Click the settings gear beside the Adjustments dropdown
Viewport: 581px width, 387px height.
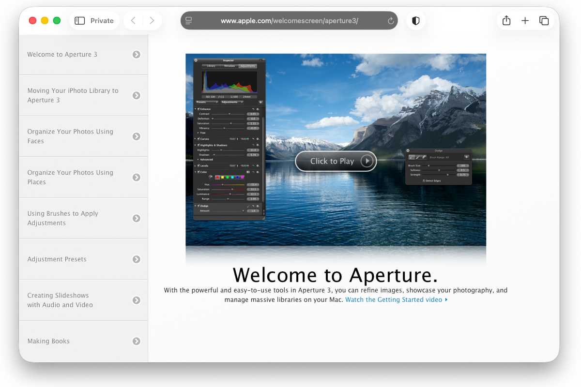261,102
